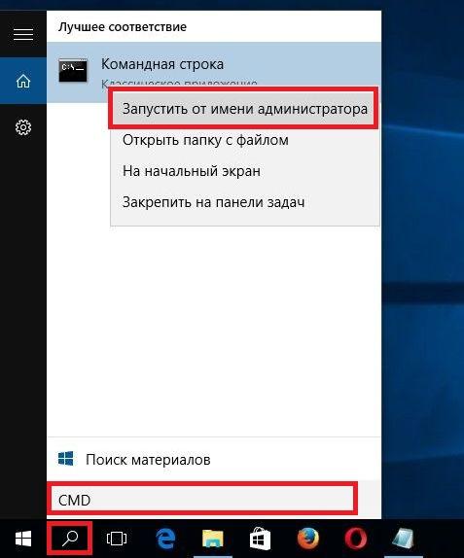Launch Microsoft Edge from taskbar
Image resolution: width=464 pixels, height=558 pixels.
[165, 539]
